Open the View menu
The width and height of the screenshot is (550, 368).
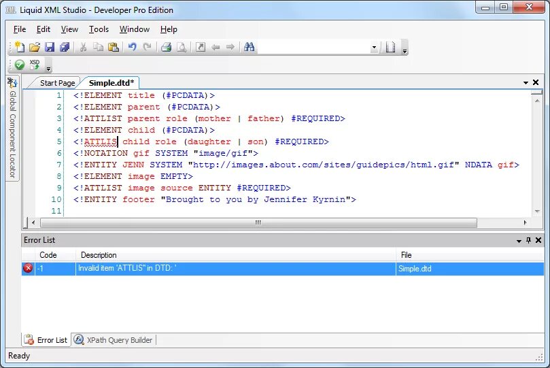69,29
